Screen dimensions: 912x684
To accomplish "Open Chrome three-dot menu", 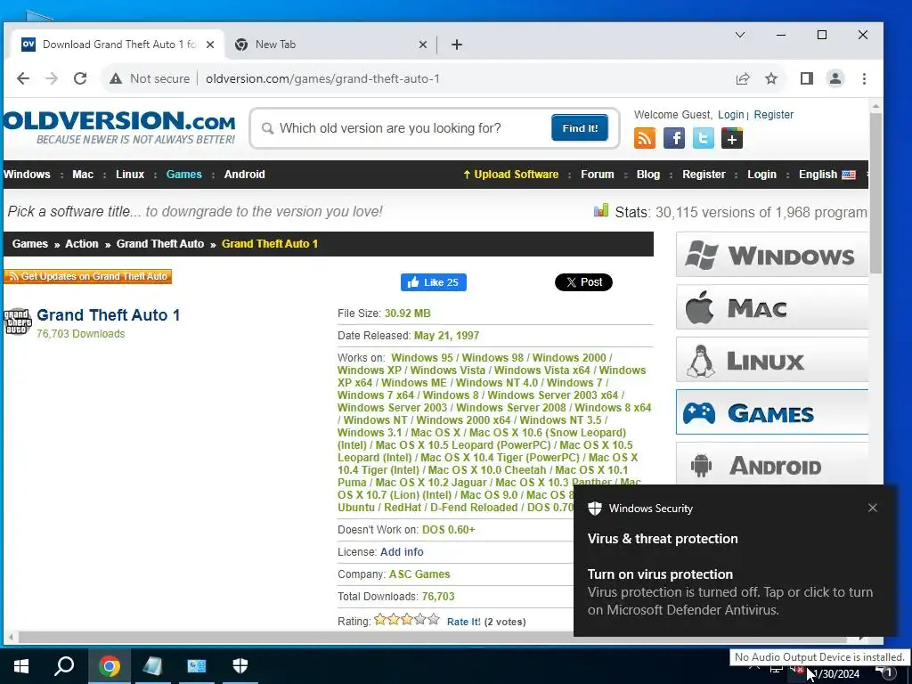I will point(864,78).
